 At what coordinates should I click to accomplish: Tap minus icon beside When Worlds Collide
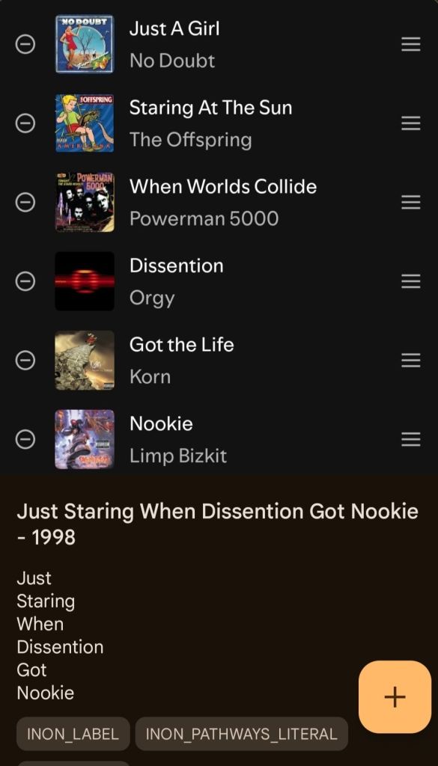click(25, 202)
